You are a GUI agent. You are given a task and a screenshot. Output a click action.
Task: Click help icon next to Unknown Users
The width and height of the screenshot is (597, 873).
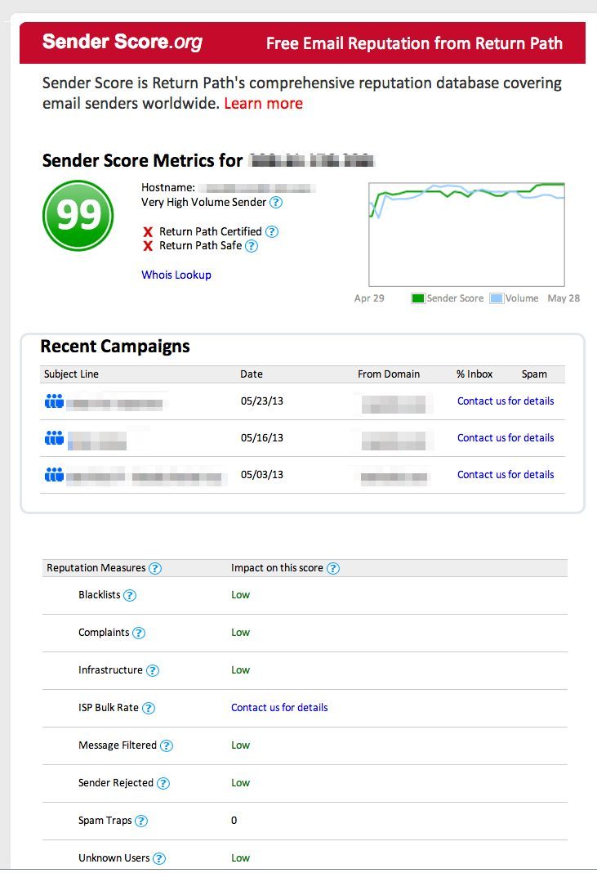159,858
